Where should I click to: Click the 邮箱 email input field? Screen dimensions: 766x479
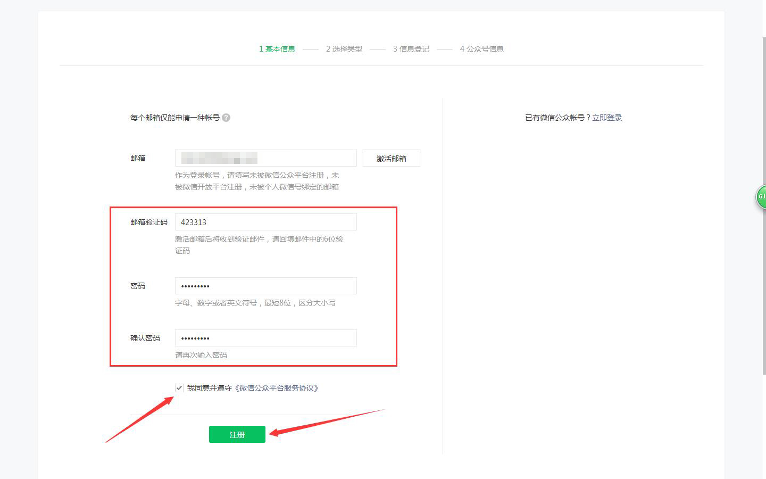tap(265, 158)
